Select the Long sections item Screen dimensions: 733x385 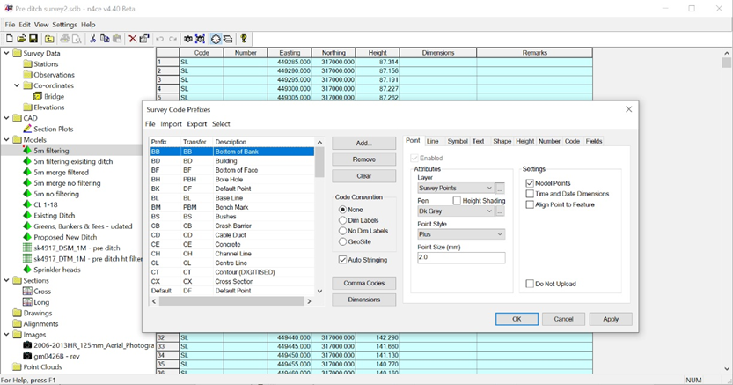[41, 302]
